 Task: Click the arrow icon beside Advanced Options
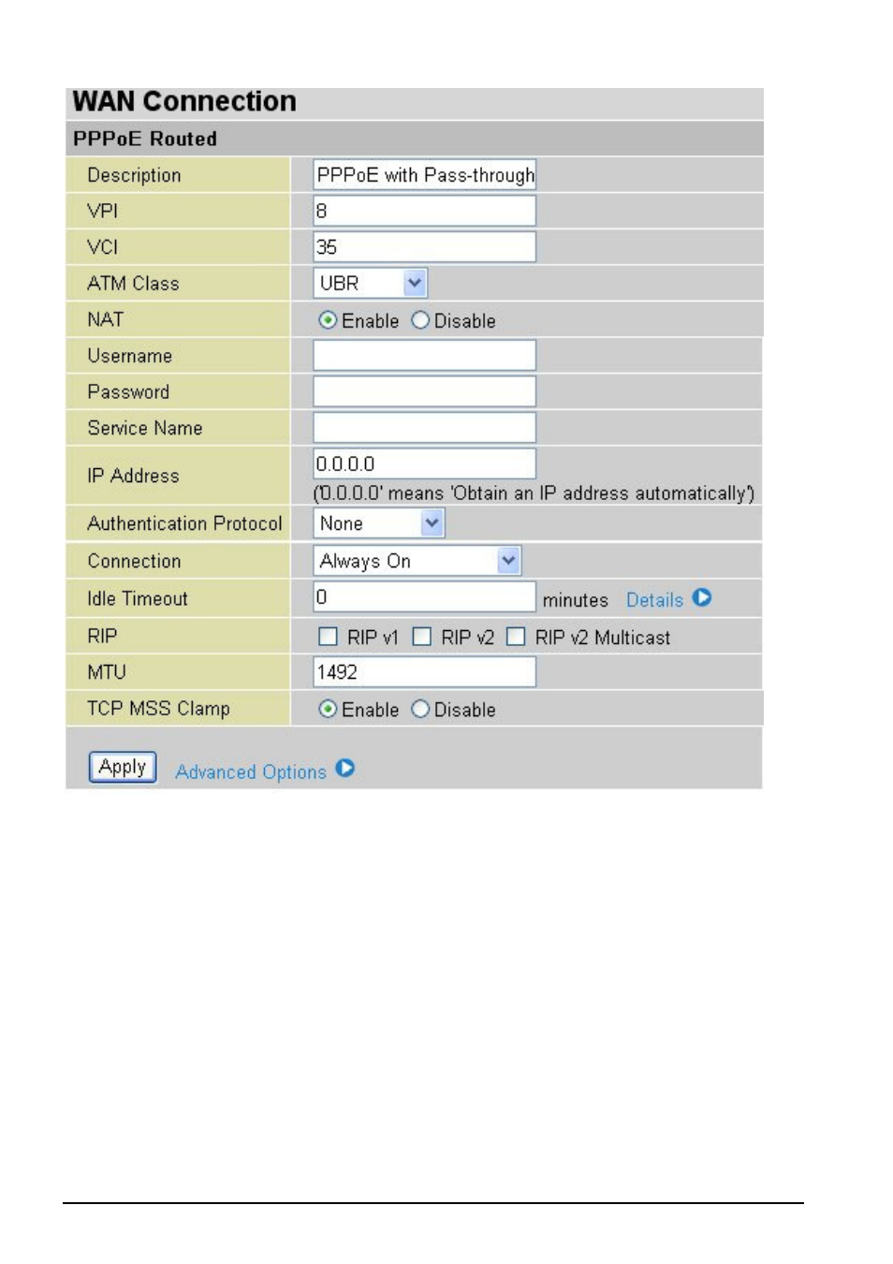[x=345, y=769]
